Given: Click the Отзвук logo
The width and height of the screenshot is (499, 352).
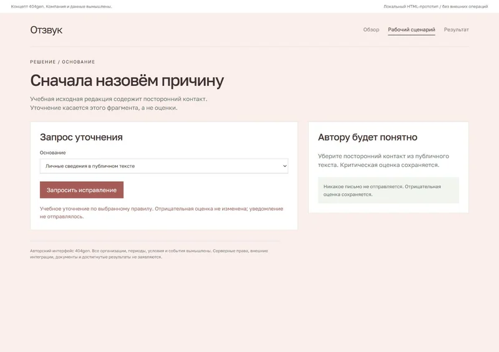Looking at the screenshot, I should [46, 30].
